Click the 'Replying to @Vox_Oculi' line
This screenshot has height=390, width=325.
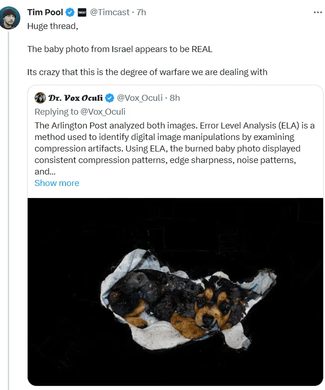80,111
